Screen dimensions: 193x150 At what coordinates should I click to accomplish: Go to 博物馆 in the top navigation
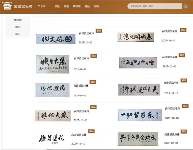coord(77,6)
